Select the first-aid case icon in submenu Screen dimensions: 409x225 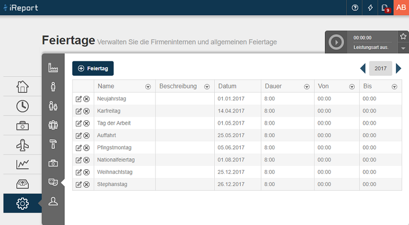53,163
